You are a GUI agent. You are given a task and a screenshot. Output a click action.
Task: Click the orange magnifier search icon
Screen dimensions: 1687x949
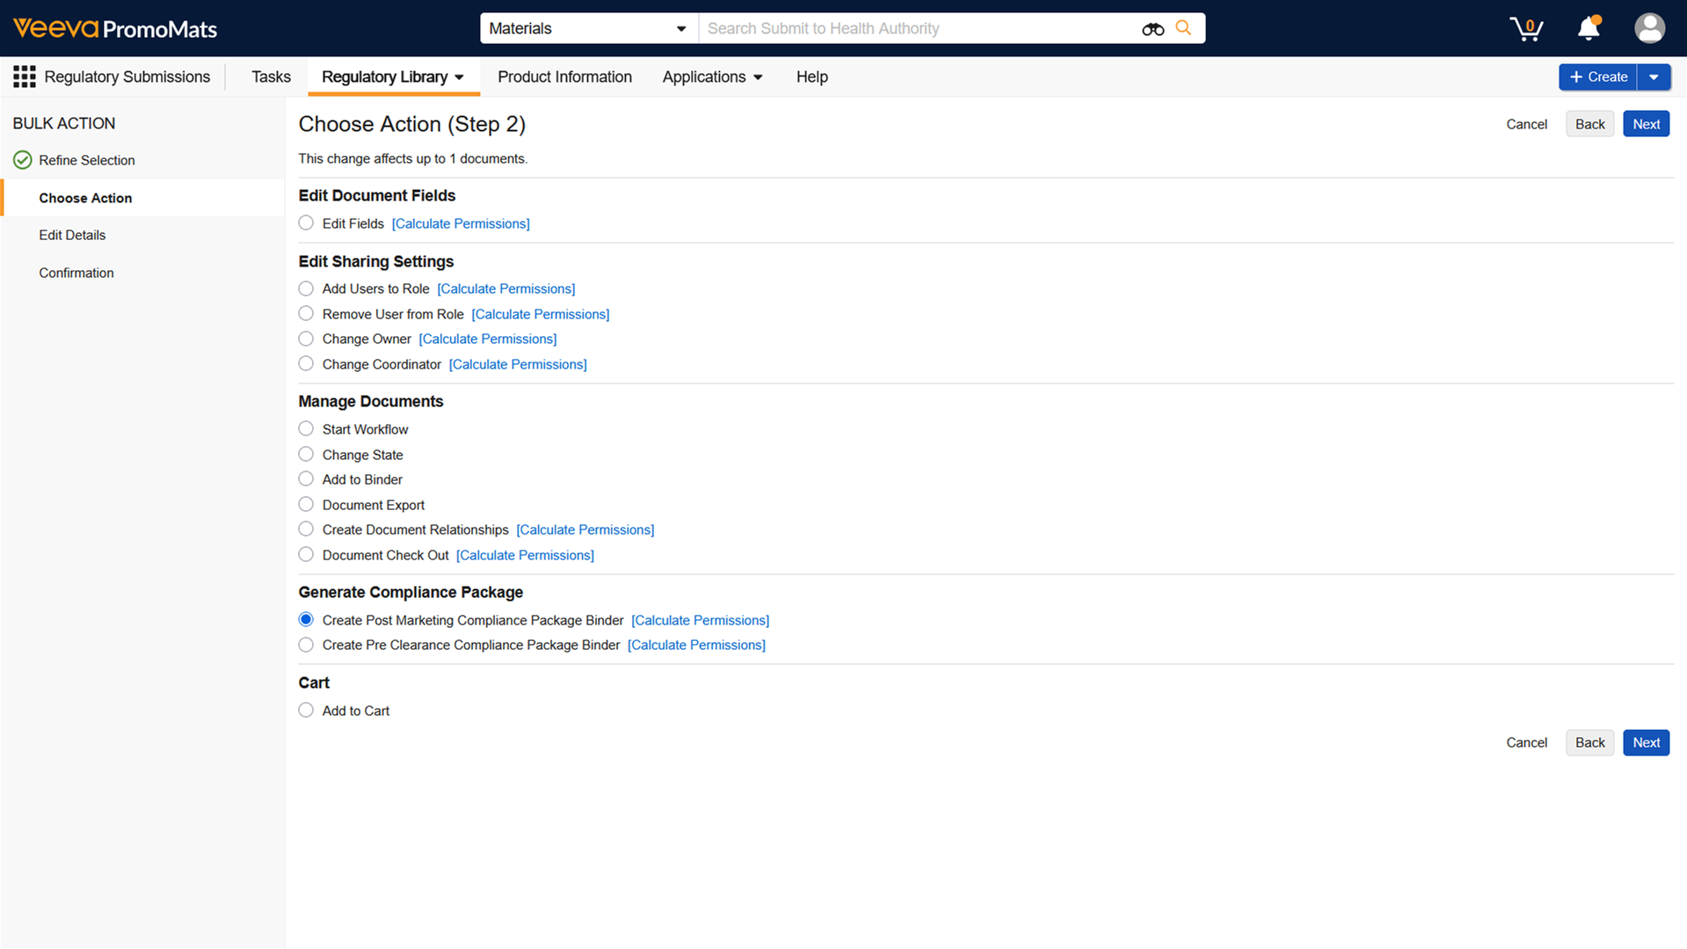(x=1183, y=28)
